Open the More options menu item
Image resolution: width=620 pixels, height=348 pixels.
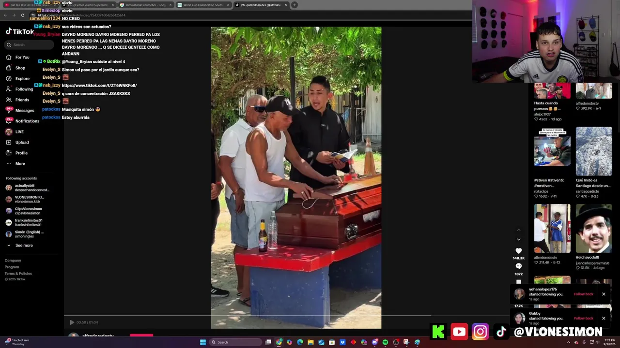[x=15, y=163]
